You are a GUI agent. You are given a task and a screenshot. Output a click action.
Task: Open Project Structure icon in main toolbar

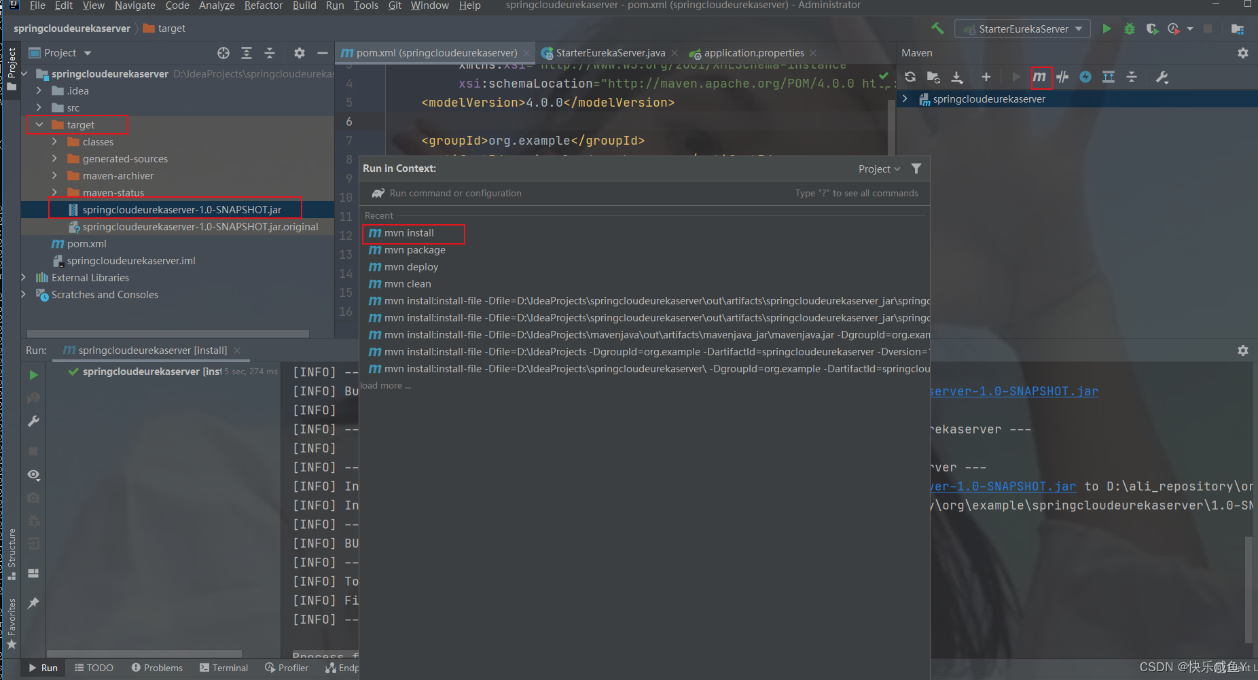tap(1237, 29)
